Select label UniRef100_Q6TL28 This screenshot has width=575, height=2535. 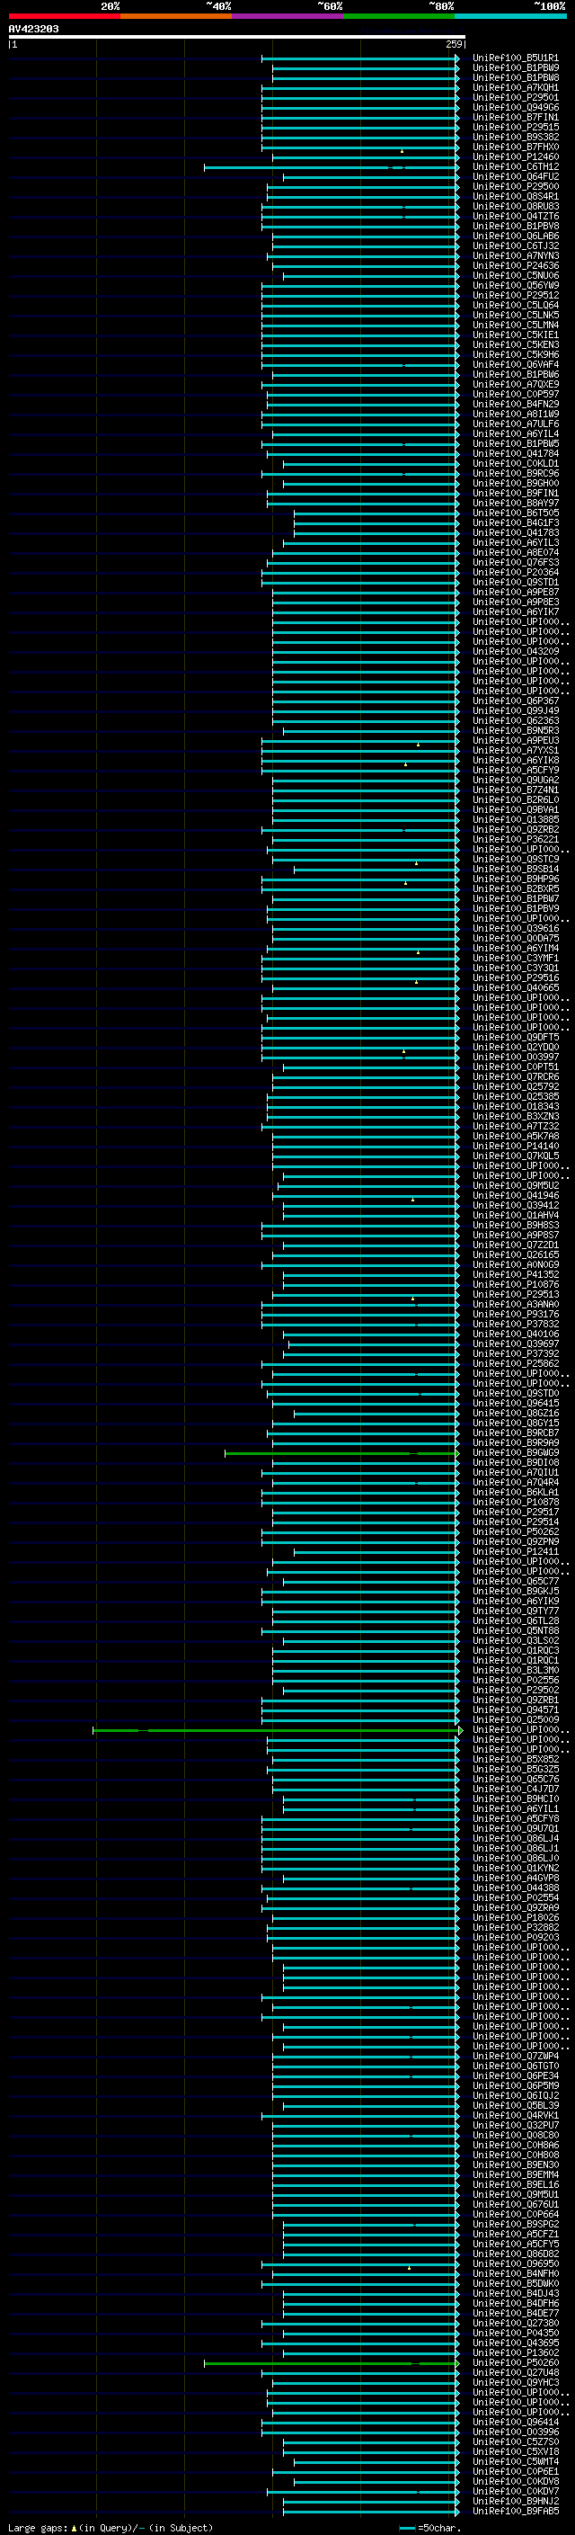(515, 1620)
